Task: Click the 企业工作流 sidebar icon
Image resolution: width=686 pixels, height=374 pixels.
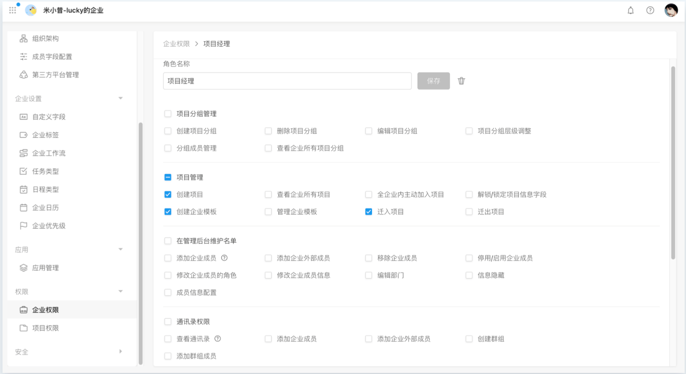Action: click(23, 153)
